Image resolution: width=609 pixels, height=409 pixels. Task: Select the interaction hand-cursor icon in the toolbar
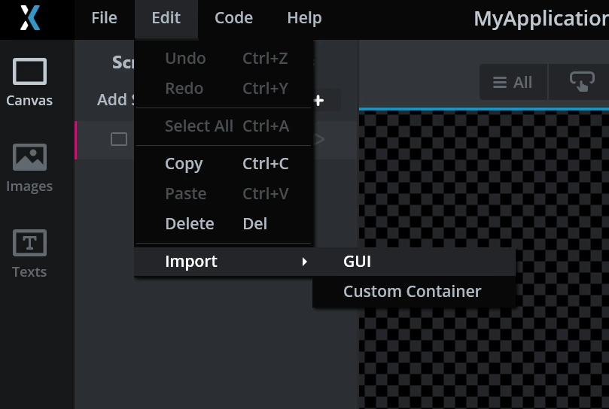click(x=582, y=82)
